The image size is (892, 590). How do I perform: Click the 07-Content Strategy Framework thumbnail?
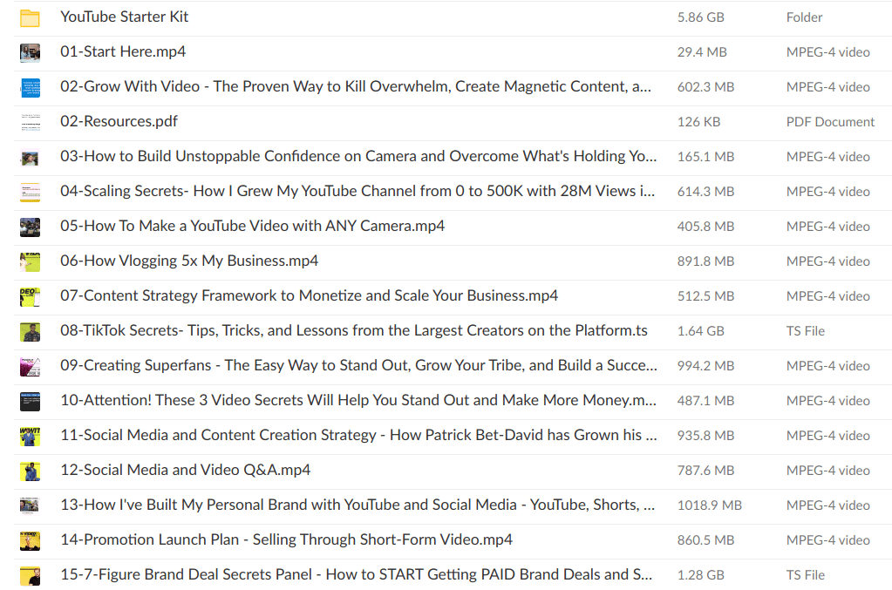coord(31,296)
